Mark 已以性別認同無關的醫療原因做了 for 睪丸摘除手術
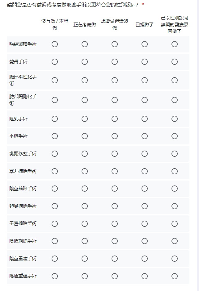Image resolution: width=199 pixels, height=291 pixels. coord(175,171)
